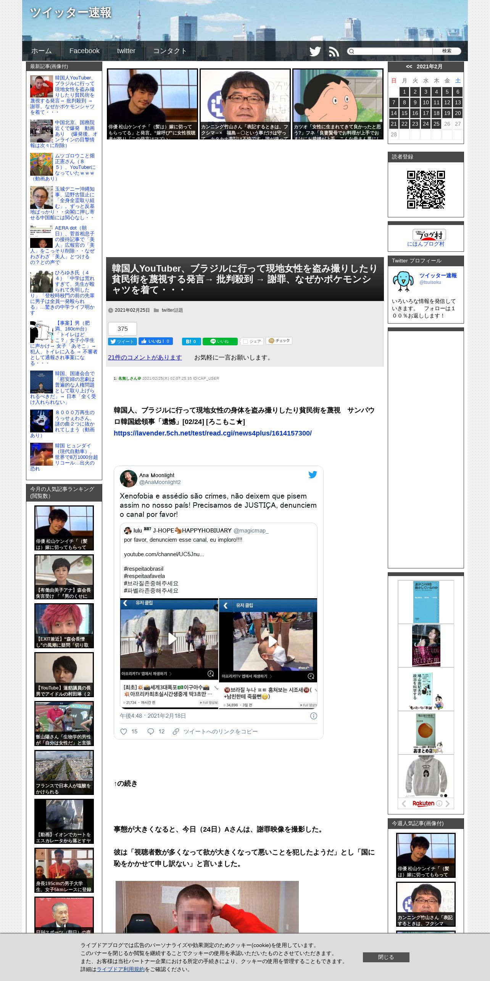Open ranking thumbnail イオンでカート video
Image resolution: width=490 pixels, height=981 pixels.
pos(64,821)
